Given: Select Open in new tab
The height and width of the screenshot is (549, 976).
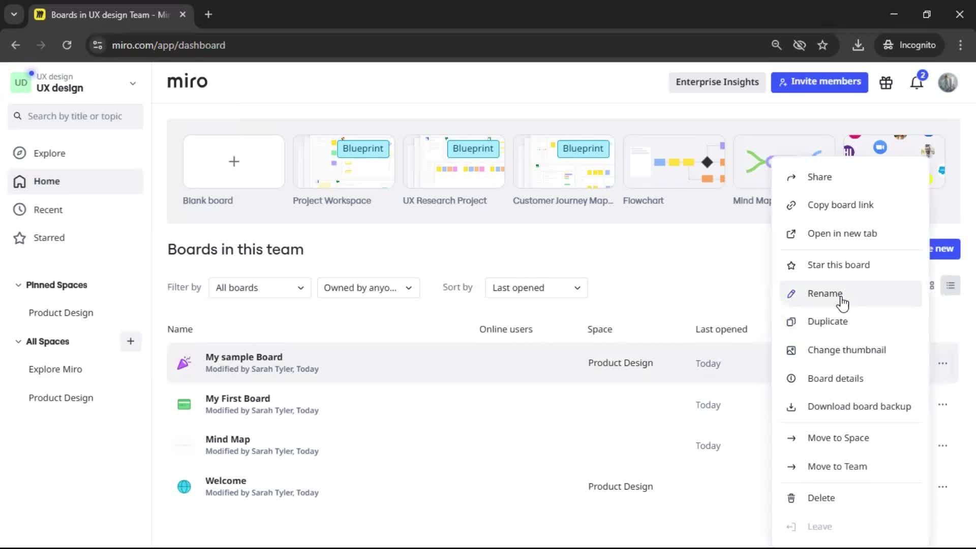Looking at the screenshot, I should [850, 233].
